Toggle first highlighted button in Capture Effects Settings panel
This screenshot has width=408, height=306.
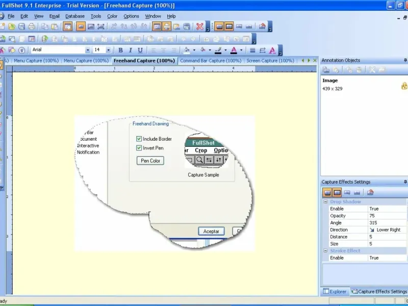pyautogui.click(x=327, y=193)
